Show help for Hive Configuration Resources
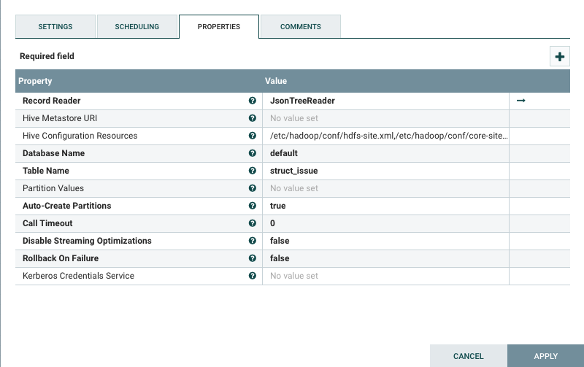Screen dimensions: 584x367 pyautogui.click(x=252, y=136)
